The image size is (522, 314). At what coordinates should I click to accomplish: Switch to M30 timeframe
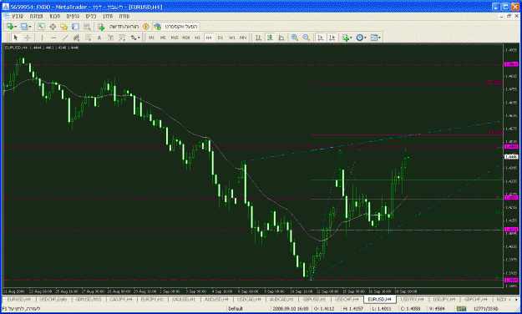point(186,38)
